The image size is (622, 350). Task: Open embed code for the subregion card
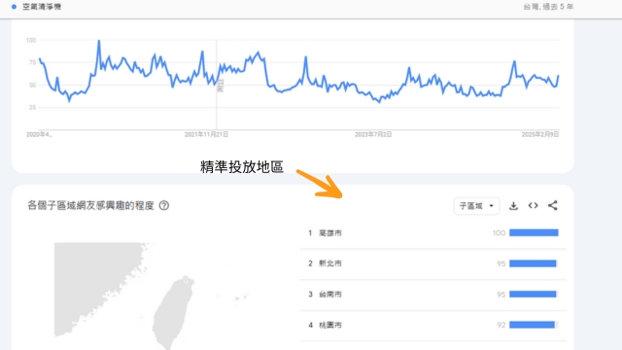[x=533, y=205]
